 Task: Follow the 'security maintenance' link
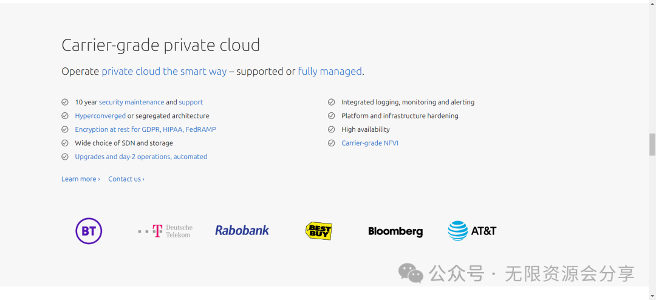click(x=131, y=102)
